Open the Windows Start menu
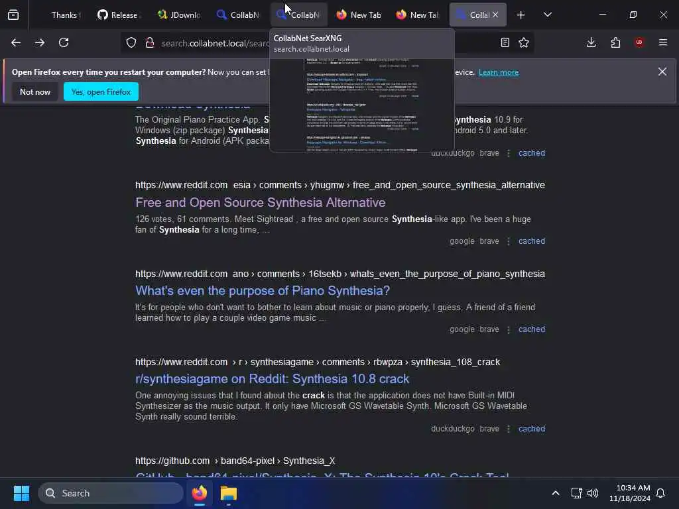The width and height of the screenshot is (679, 509). coord(21,493)
